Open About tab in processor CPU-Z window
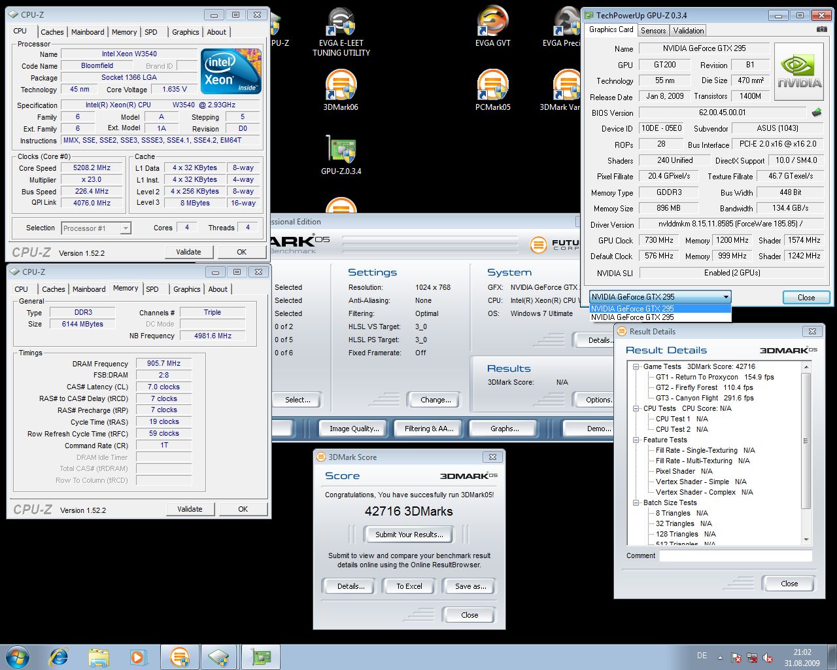This screenshot has width=837, height=670. point(216,32)
